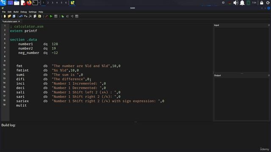Viewport: 271px width, 152px height.
Task: Launch Firefox from the top panel
Action: pos(29,3)
